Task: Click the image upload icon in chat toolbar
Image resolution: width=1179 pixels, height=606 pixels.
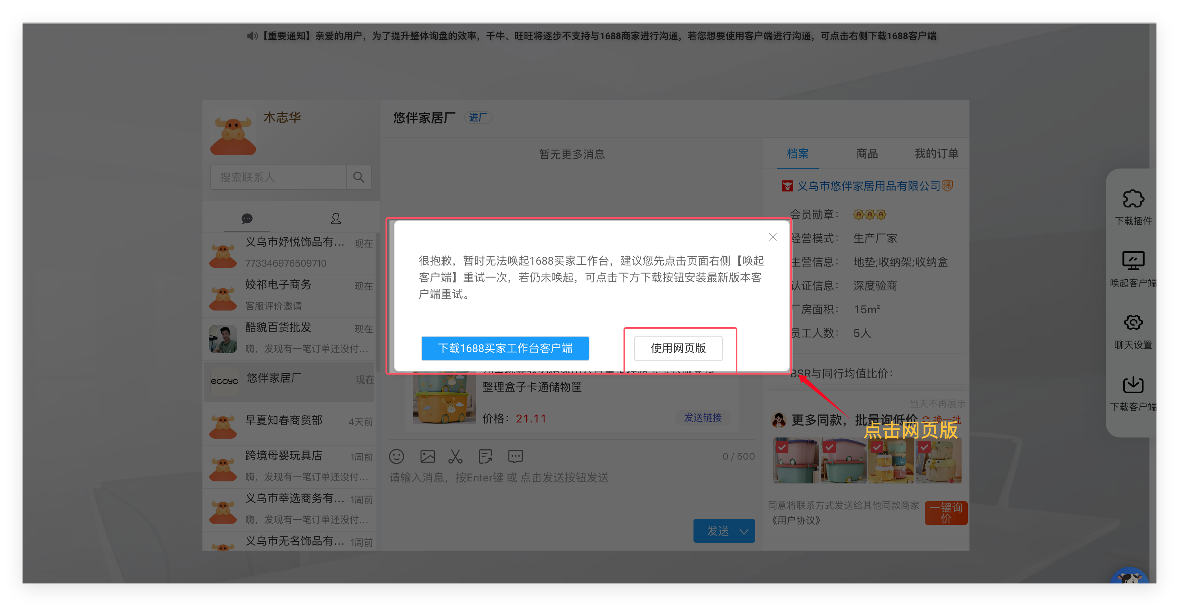Action: pos(427,456)
